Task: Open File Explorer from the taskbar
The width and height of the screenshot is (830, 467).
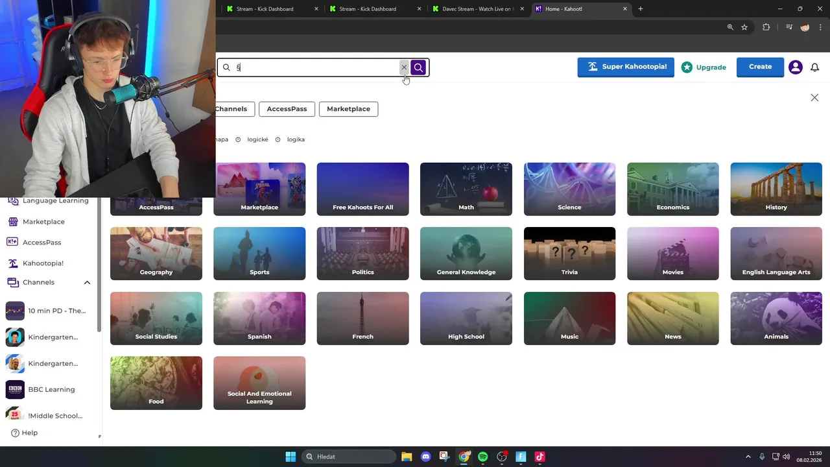Action: tap(407, 457)
